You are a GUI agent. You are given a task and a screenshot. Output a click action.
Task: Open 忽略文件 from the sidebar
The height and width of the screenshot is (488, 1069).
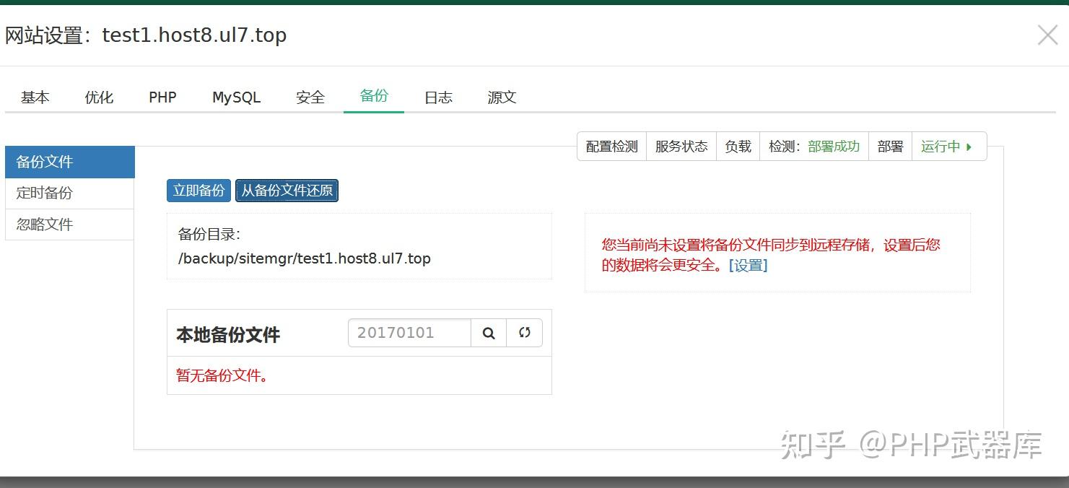point(45,225)
